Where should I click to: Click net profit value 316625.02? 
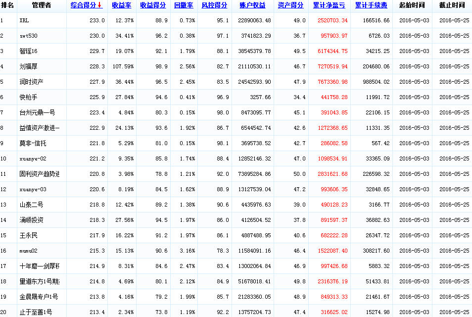334,313
